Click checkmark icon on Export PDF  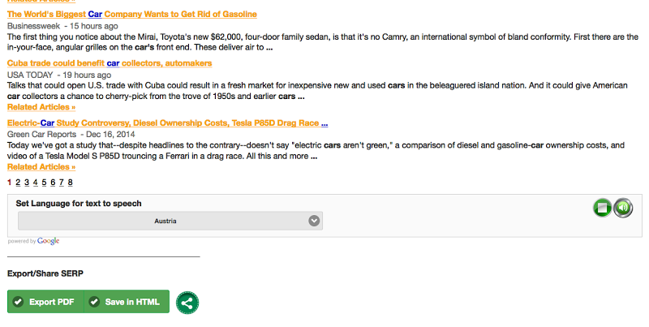tap(19, 302)
